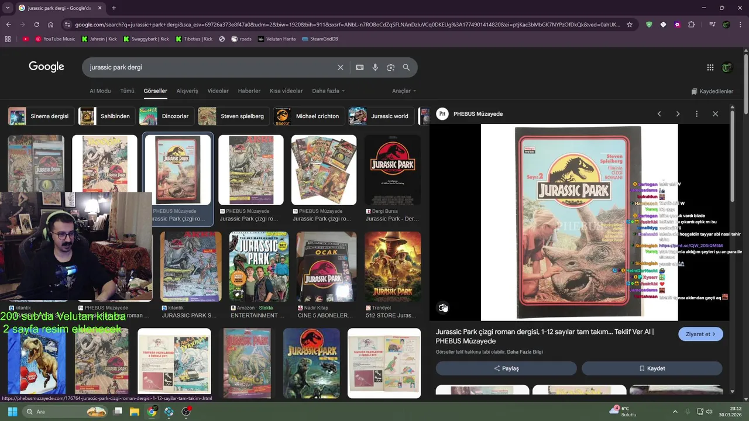Open the Trendyol 512 STORE result thumbnail
Viewport: 749px width, 421px height.
tap(393, 267)
